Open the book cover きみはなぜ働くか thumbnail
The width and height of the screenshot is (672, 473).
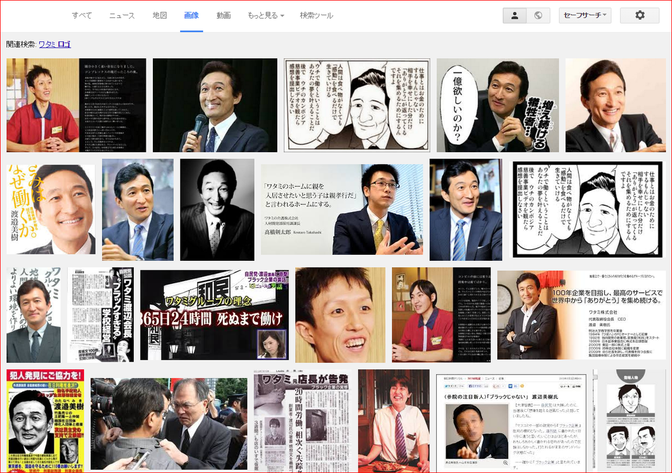(51, 209)
